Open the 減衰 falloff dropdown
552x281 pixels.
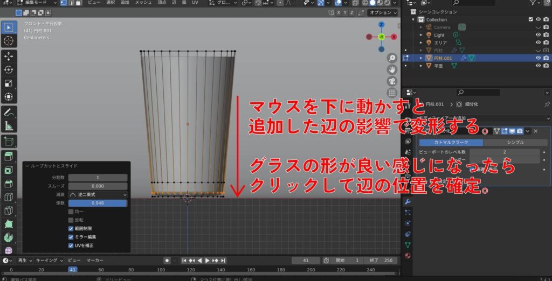(x=98, y=194)
